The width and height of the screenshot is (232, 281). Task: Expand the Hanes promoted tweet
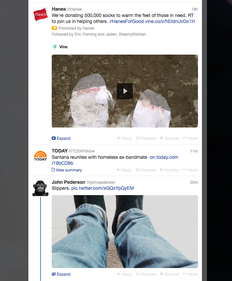tap(61, 139)
